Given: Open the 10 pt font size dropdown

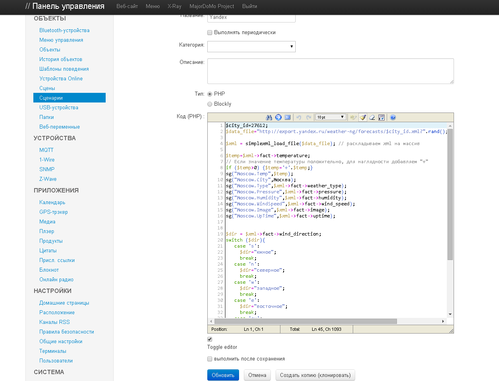Looking at the screenshot, I should [330, 117].
